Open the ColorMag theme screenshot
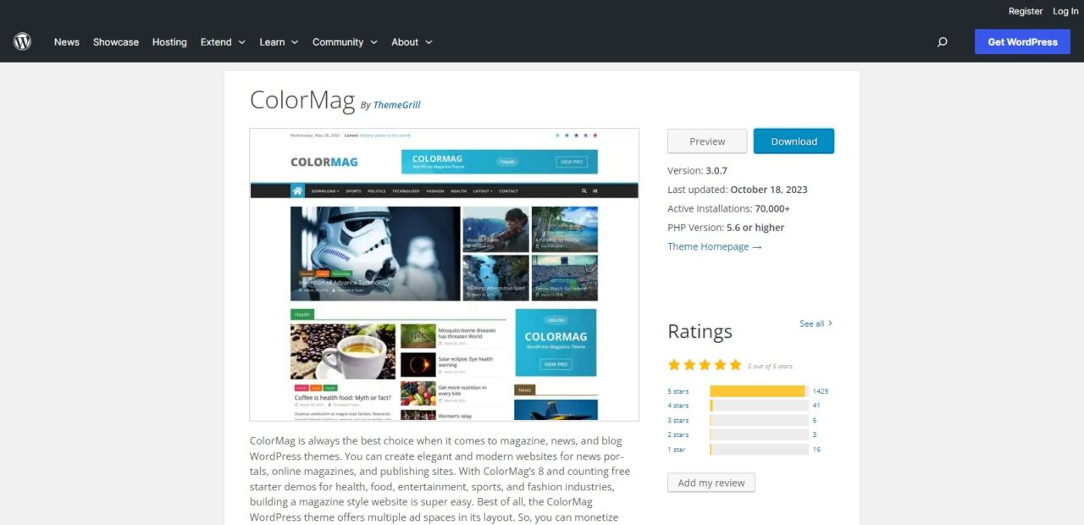Image resolution: width=1084 pixels, height=525 pixels. coord(445,274)
